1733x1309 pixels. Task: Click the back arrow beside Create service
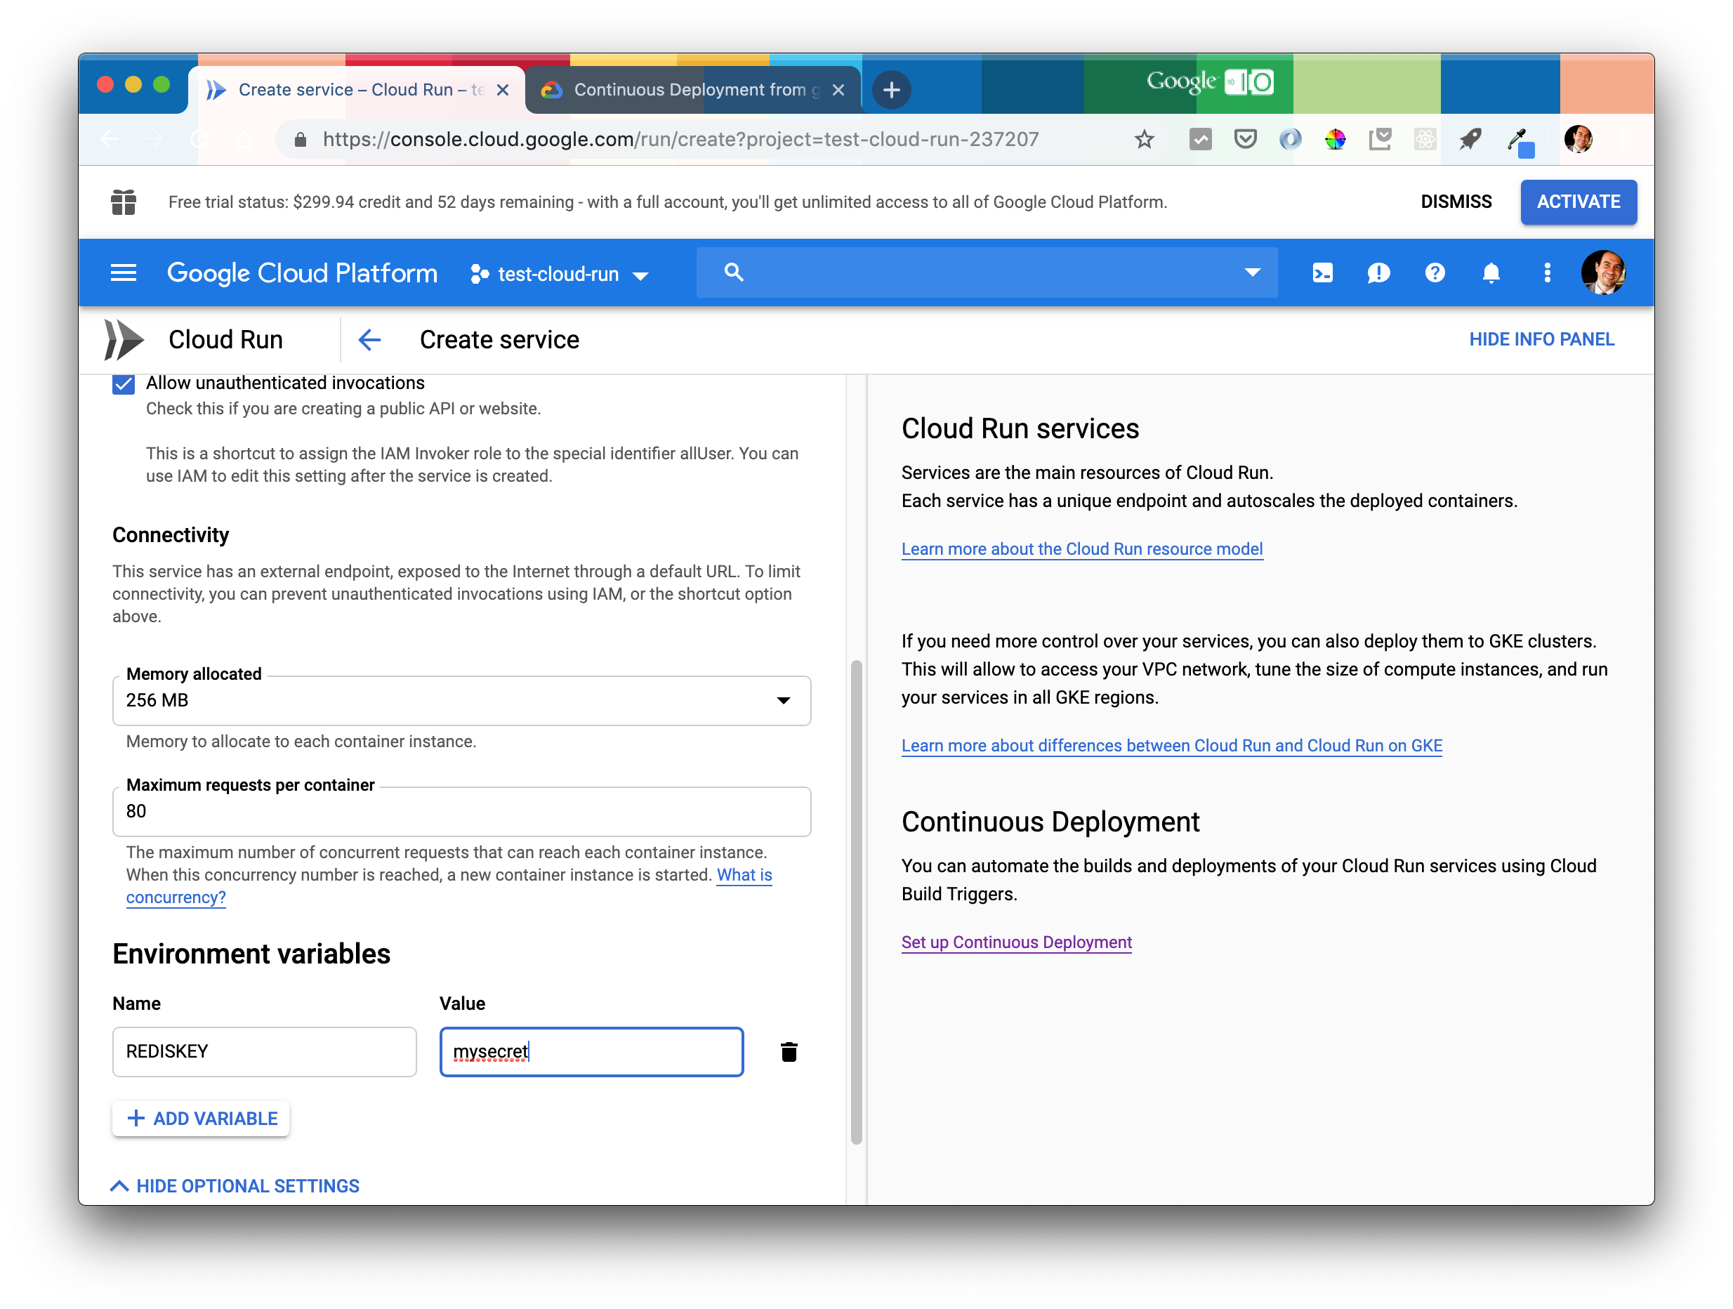pyautogui.click(x=369, y=339)
